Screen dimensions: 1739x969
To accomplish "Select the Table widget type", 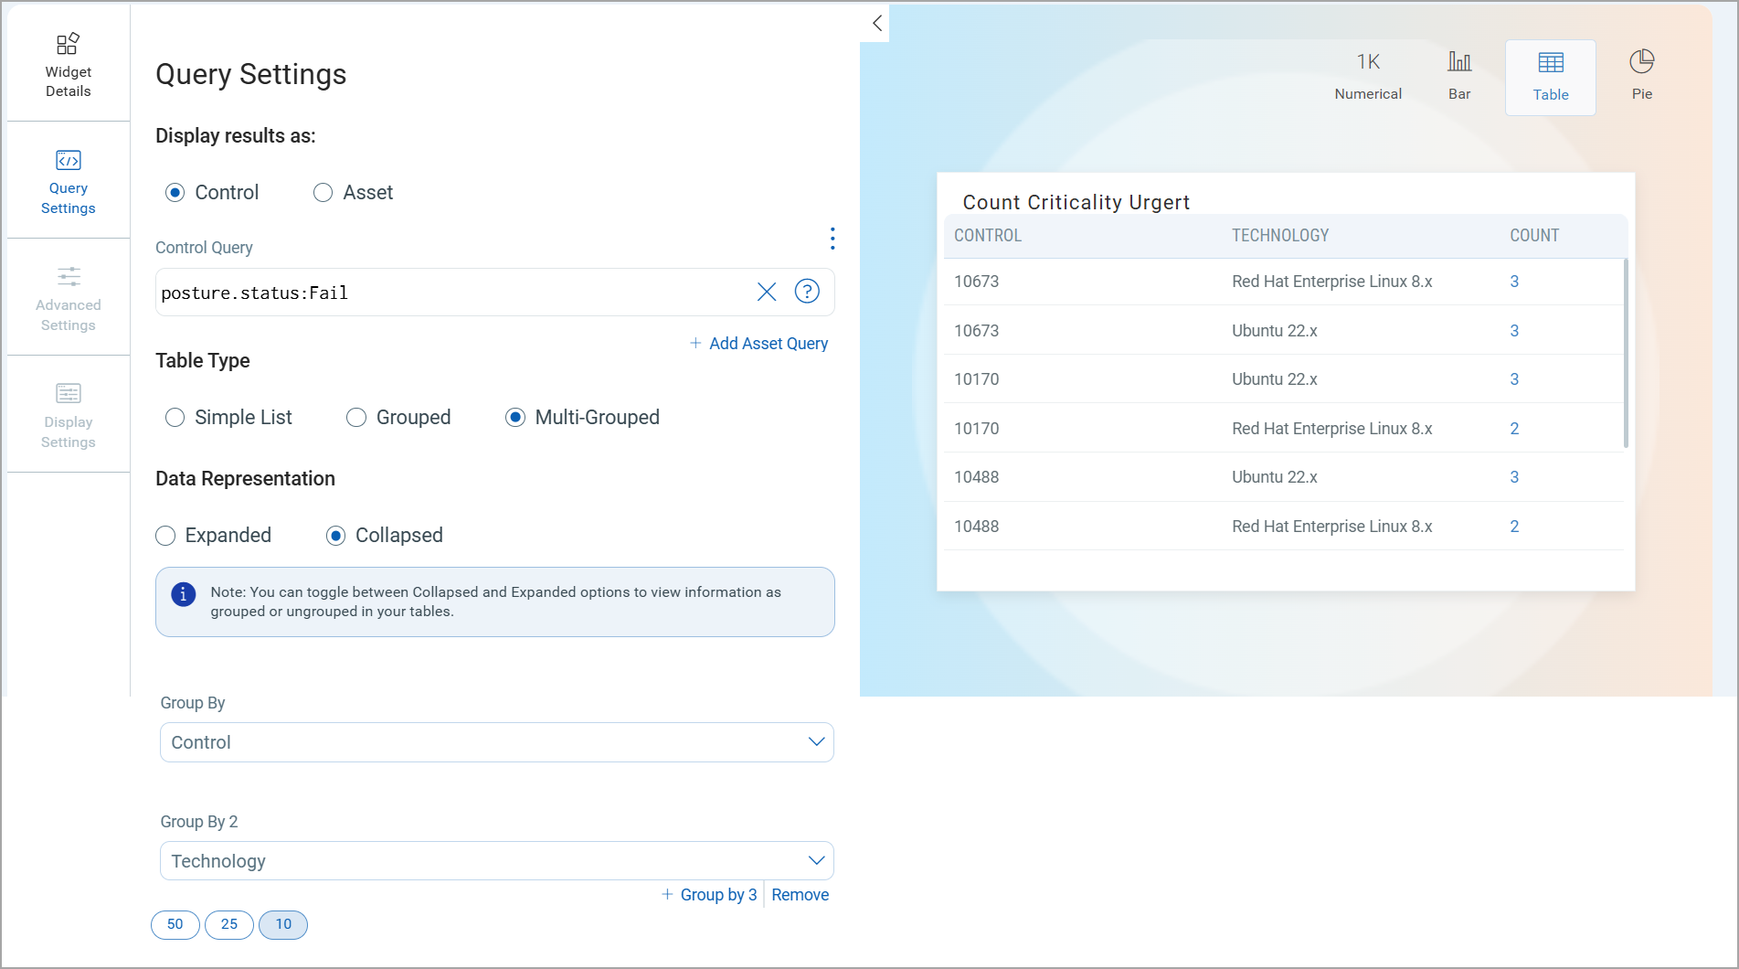I will point(1550,78).
